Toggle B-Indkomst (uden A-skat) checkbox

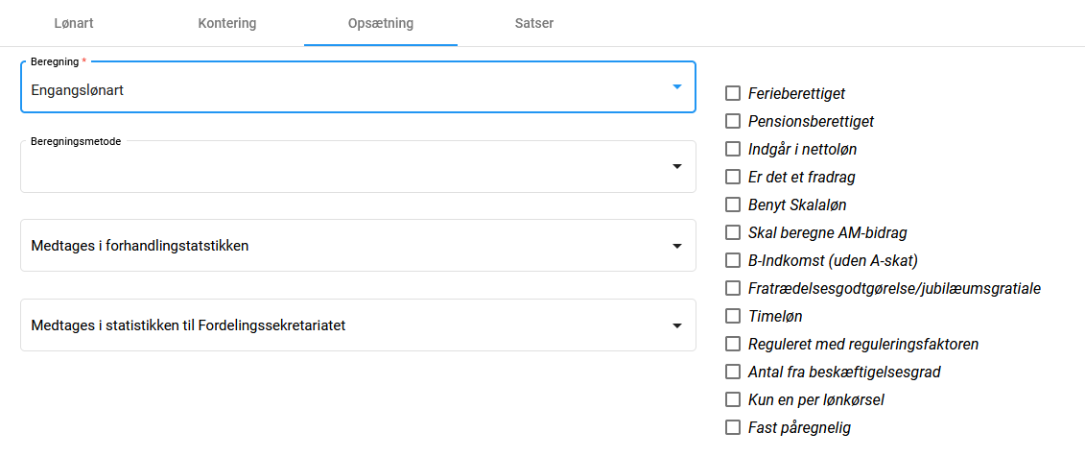click(x=733, y=261)
